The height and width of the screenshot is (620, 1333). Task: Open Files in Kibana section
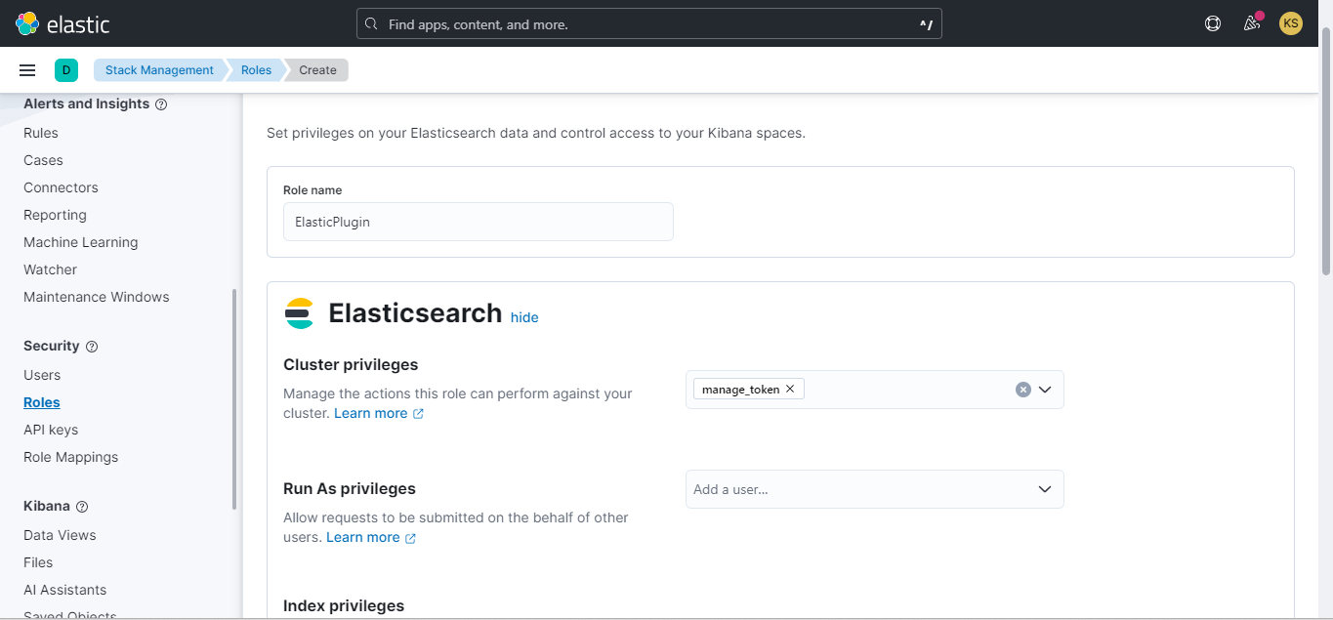(x=38, y=562)
